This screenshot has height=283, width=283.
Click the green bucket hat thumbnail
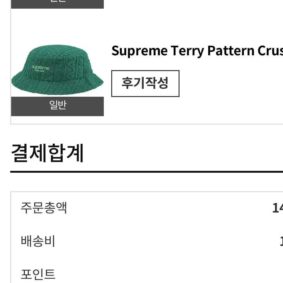coord(57,70)
